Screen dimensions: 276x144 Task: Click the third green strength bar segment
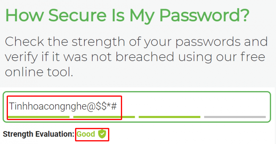pos(169,117)
